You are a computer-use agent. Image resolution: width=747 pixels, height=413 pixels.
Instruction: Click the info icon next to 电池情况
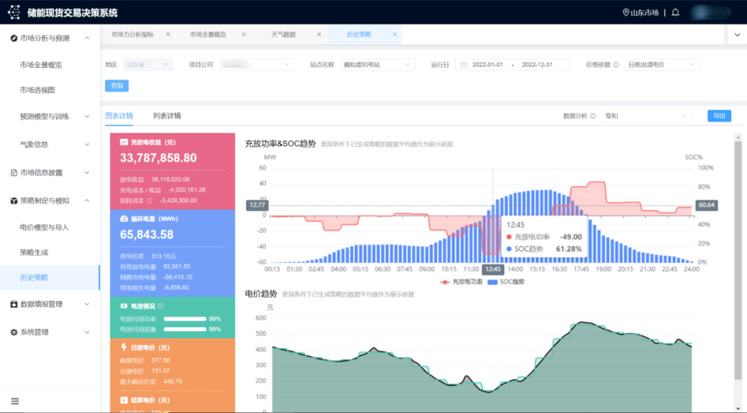(161, 306)
